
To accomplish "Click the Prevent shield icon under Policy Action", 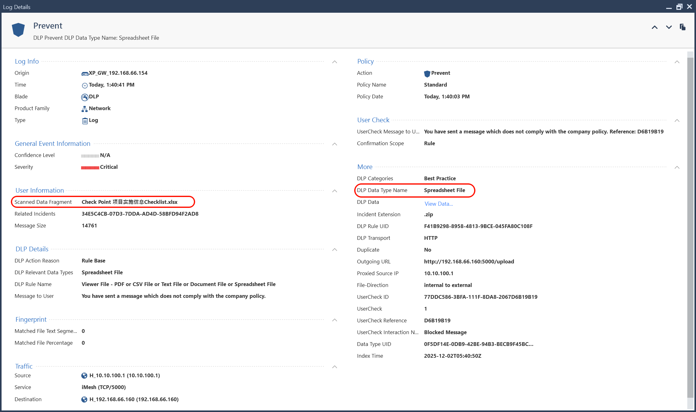I will 427,74.
